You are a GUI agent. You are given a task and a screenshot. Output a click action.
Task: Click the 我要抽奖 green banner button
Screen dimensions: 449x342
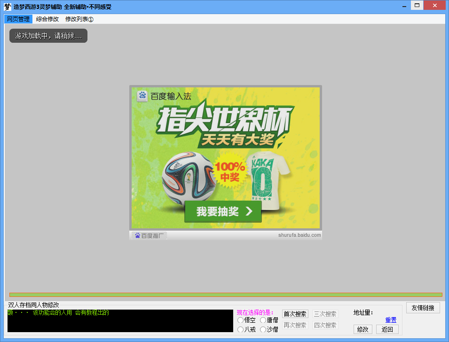click(x=223, y=212)
